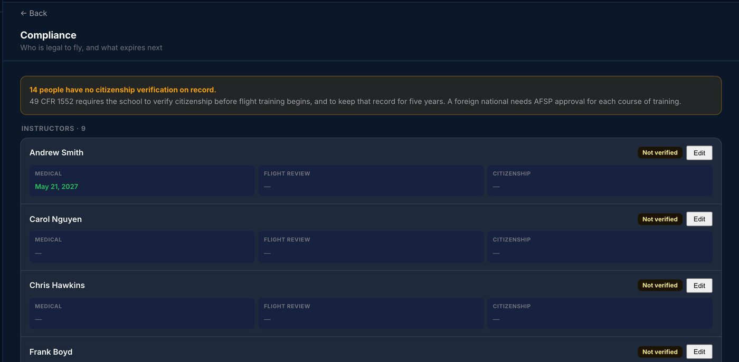Click the name Chris Hawkins
Image resolution: width=739 pixels, height=362 pixels.
57,285
